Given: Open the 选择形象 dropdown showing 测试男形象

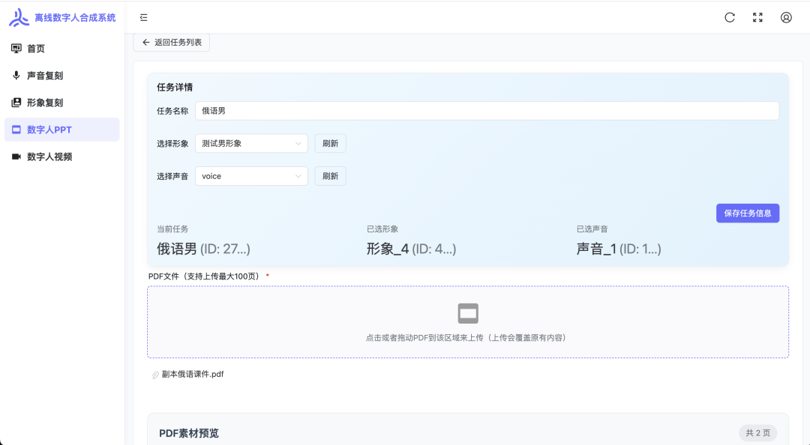Looking at the screenshot, I should click(x=251, y=143).
